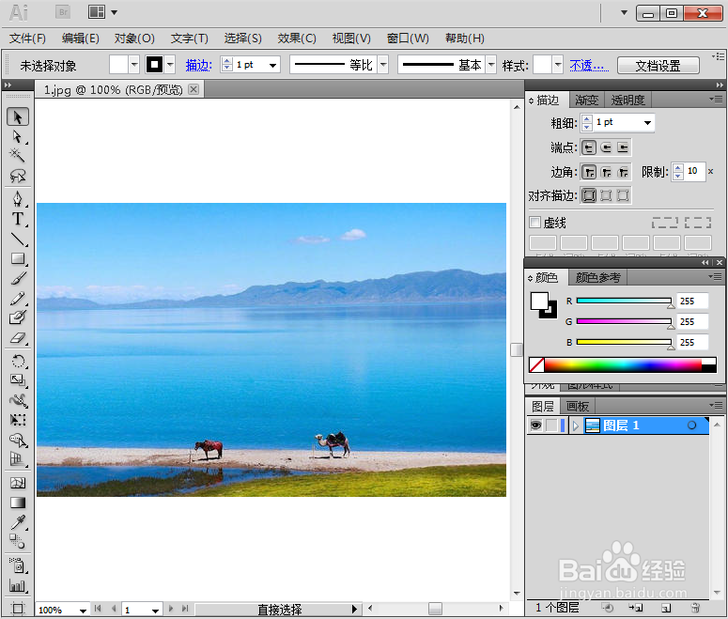The image size is (728, 619).
Task: Open the 效果(C) menu
Action: (297, 39)
